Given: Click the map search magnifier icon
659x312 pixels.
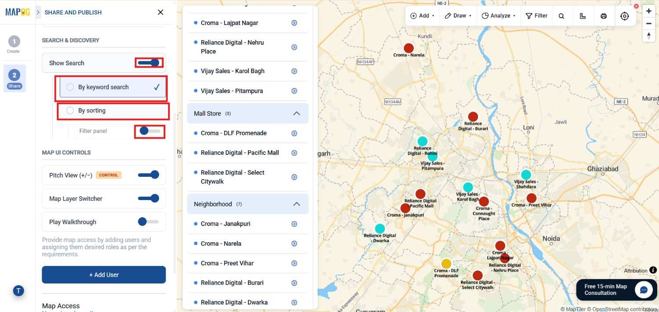Looking at the screenshot, I should point(561,16).
